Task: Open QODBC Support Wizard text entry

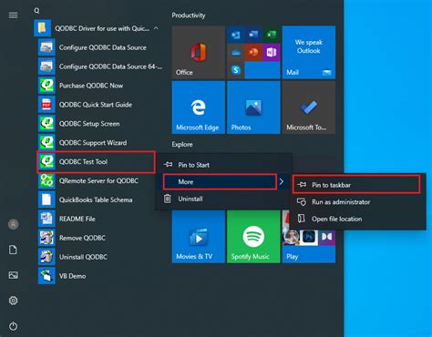Action: [x=93, y=143]
